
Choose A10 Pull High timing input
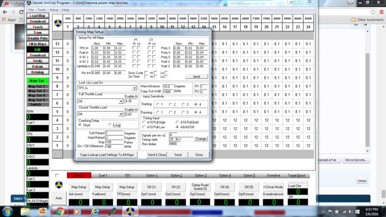click(144, 122)
